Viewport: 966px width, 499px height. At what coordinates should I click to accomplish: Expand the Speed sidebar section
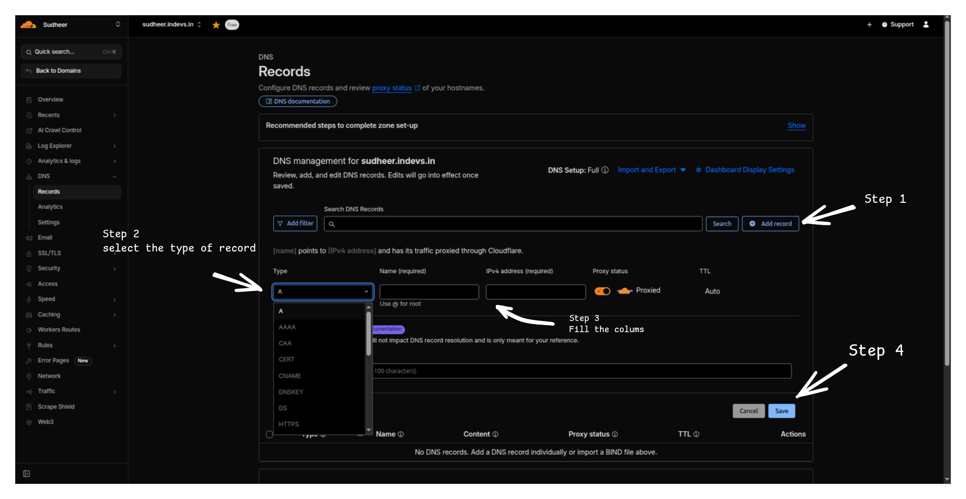115,300
